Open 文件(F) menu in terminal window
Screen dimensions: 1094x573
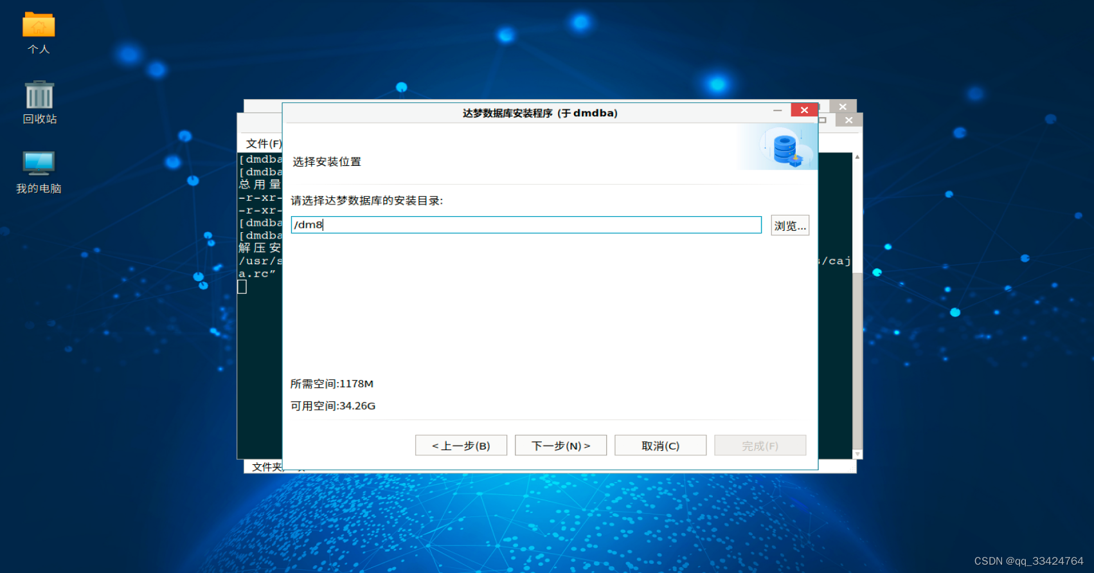coord(264,143)
